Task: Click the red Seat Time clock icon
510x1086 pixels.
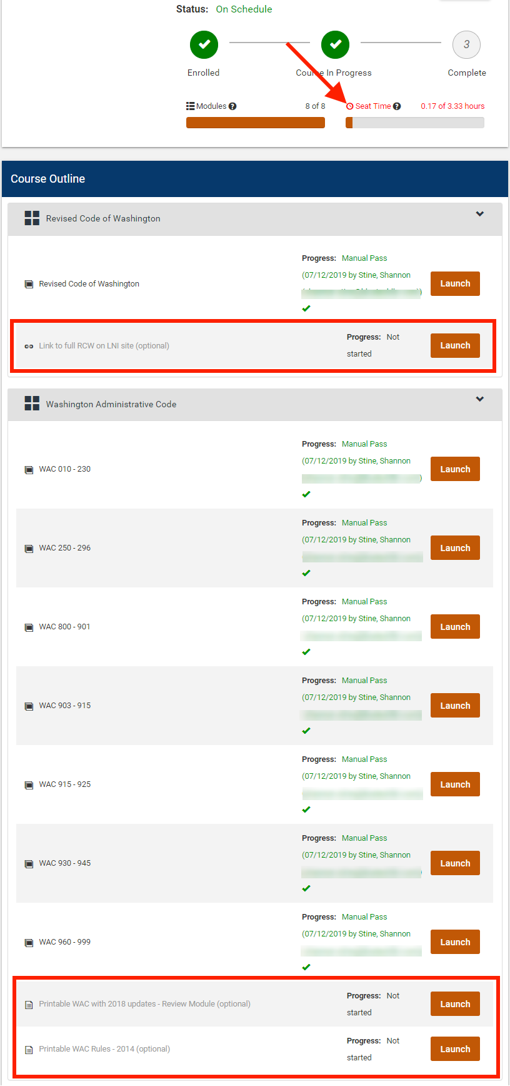Action: tap(350, 106)
